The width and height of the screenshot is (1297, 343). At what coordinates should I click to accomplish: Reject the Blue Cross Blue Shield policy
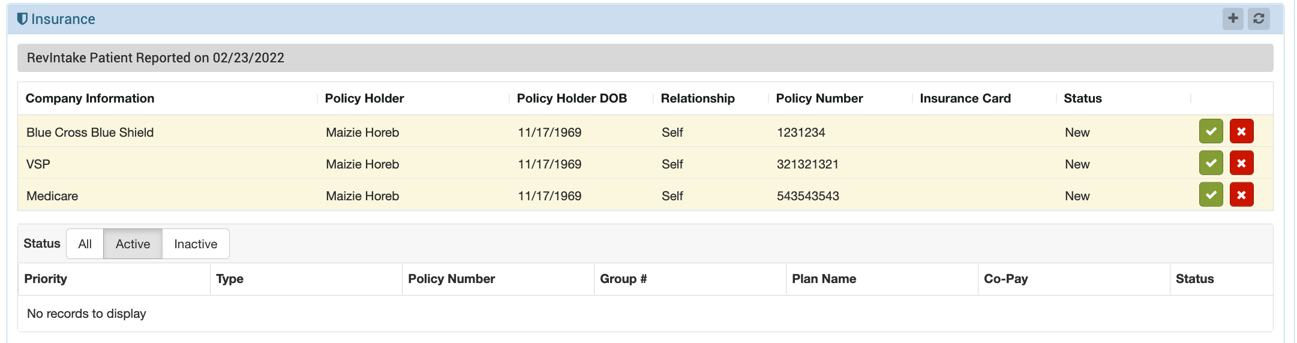tap(1241, 131)
